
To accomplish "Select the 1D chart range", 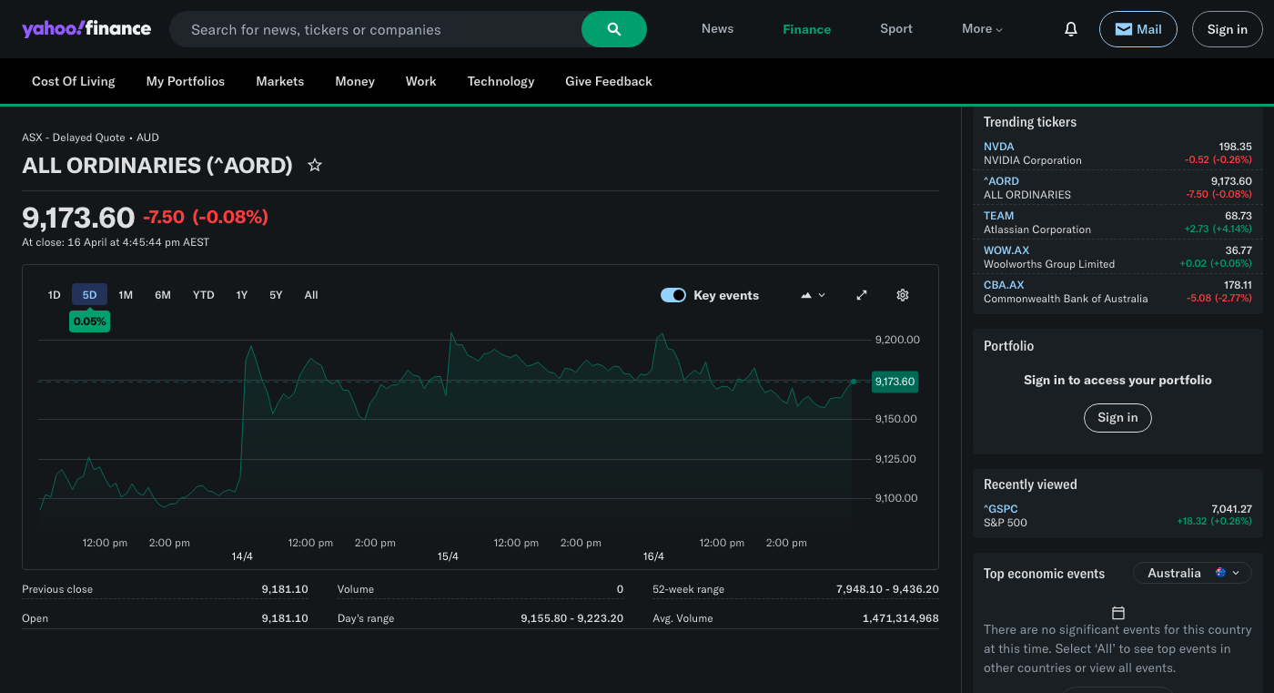I will point(55,295).
